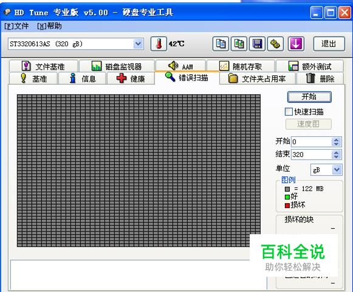Switch to the AAM tab
Screen dimensions: 353x292
pyautogui.click(x=181, y=66)
